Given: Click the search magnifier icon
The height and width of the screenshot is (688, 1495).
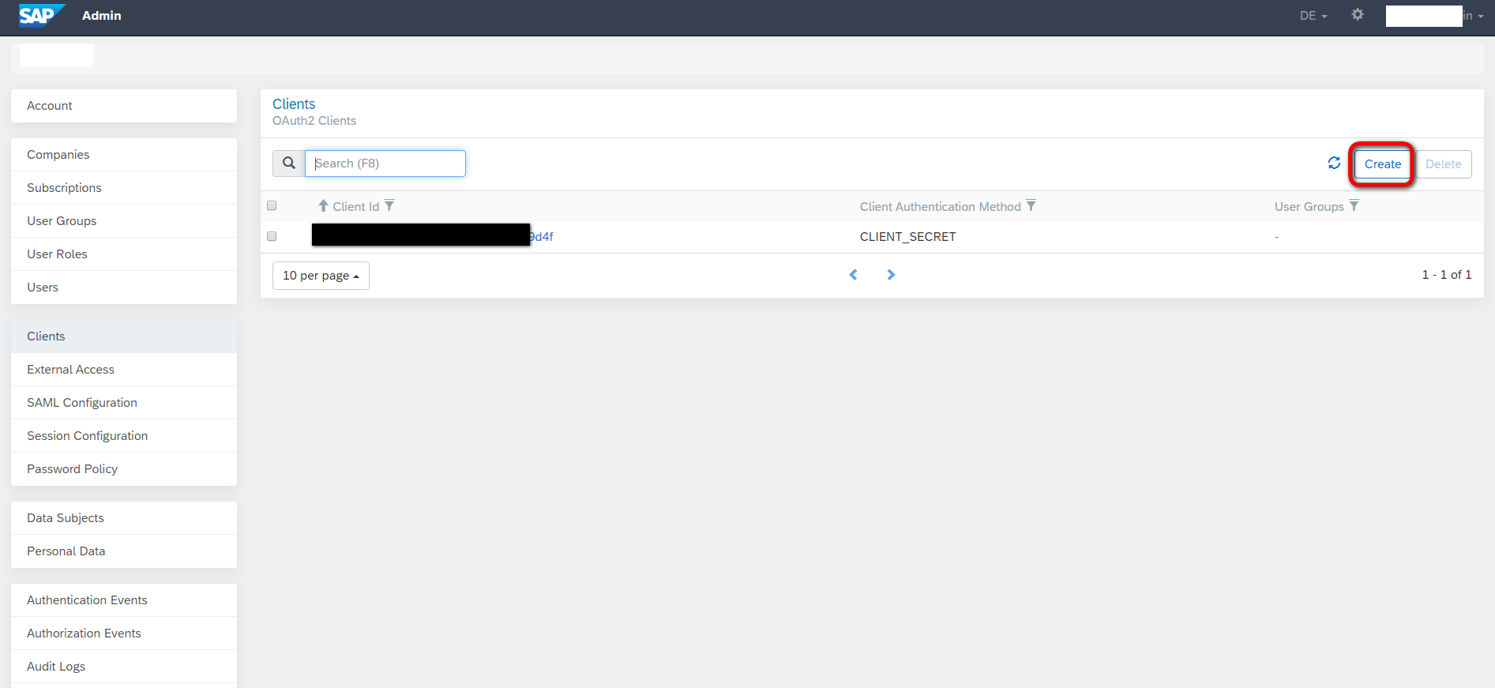Looking at the screenshot, I should pyautogui.click(x=289, y=164).
